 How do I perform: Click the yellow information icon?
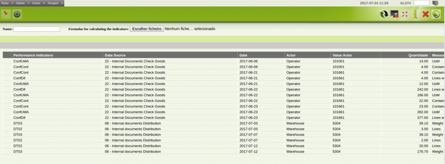pyautogui.click(x=415, y=14)
